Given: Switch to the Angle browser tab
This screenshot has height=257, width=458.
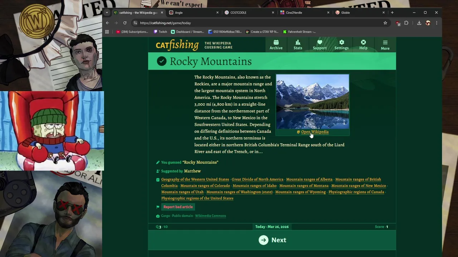Looking at the screenshot, I should click(194, 12).
